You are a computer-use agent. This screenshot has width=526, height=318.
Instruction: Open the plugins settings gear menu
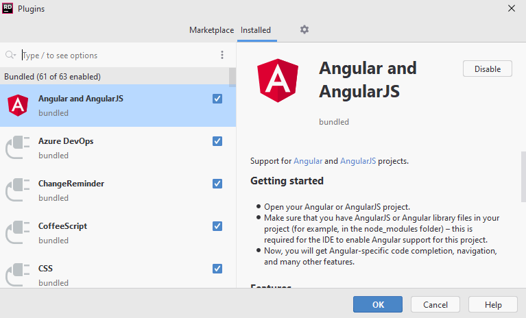click(x=304, y=30)
